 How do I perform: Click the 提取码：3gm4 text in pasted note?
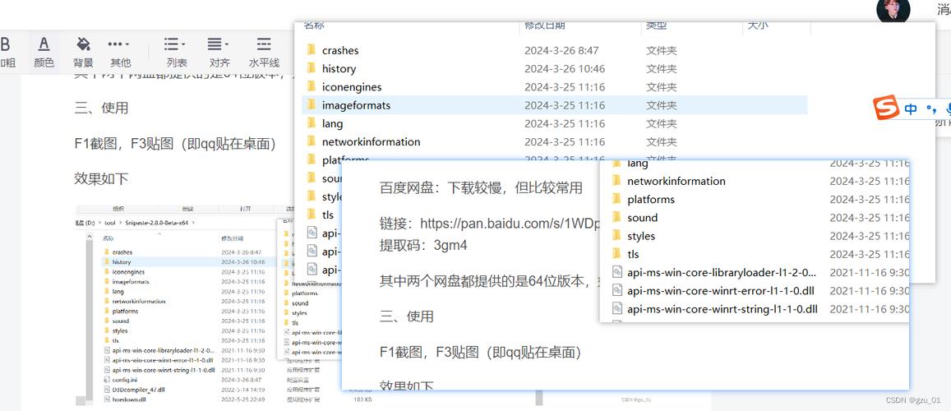point(423,245)
